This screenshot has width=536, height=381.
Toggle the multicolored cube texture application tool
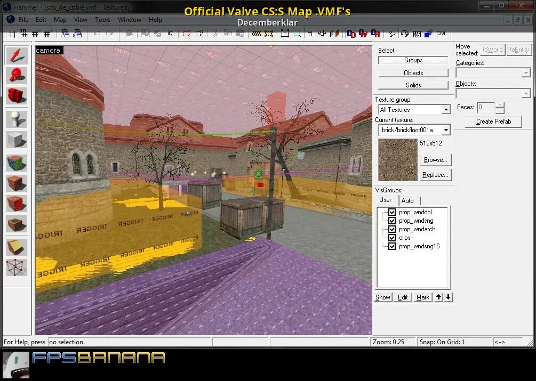point(17,163)
